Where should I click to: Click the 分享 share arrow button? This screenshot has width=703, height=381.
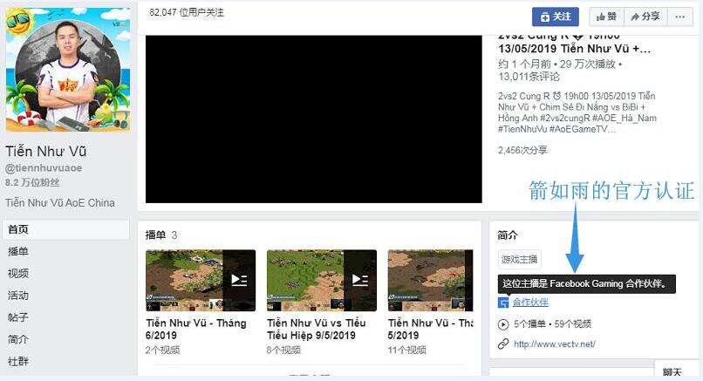pyautogui.click(x=645, y=17)
